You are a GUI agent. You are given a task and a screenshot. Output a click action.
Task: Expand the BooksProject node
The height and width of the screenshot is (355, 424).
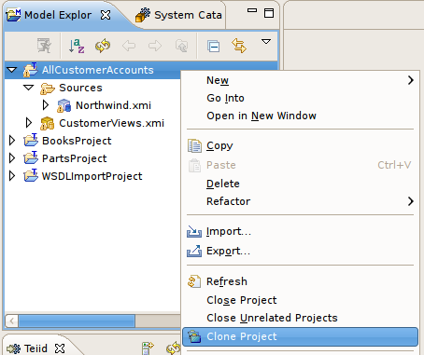(12, 141)
